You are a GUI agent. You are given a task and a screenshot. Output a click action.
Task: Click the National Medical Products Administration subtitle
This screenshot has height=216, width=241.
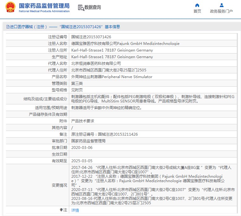(x=44, y=11)
